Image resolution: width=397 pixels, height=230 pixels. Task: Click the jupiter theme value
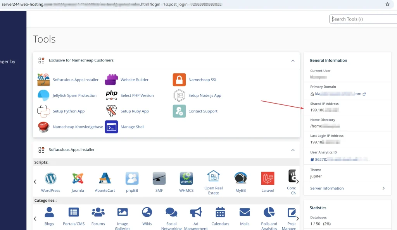316,176
